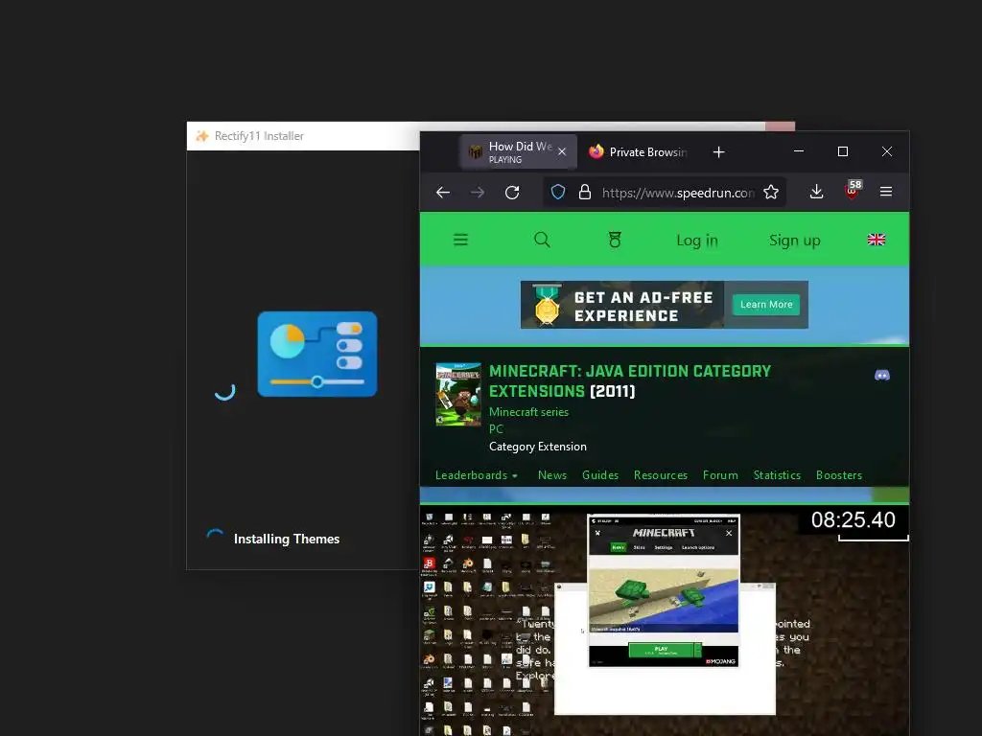The height and width of the screenshot is (736, 982).
Task: Click the Sign up link
Action: click(x=795, y=241)
